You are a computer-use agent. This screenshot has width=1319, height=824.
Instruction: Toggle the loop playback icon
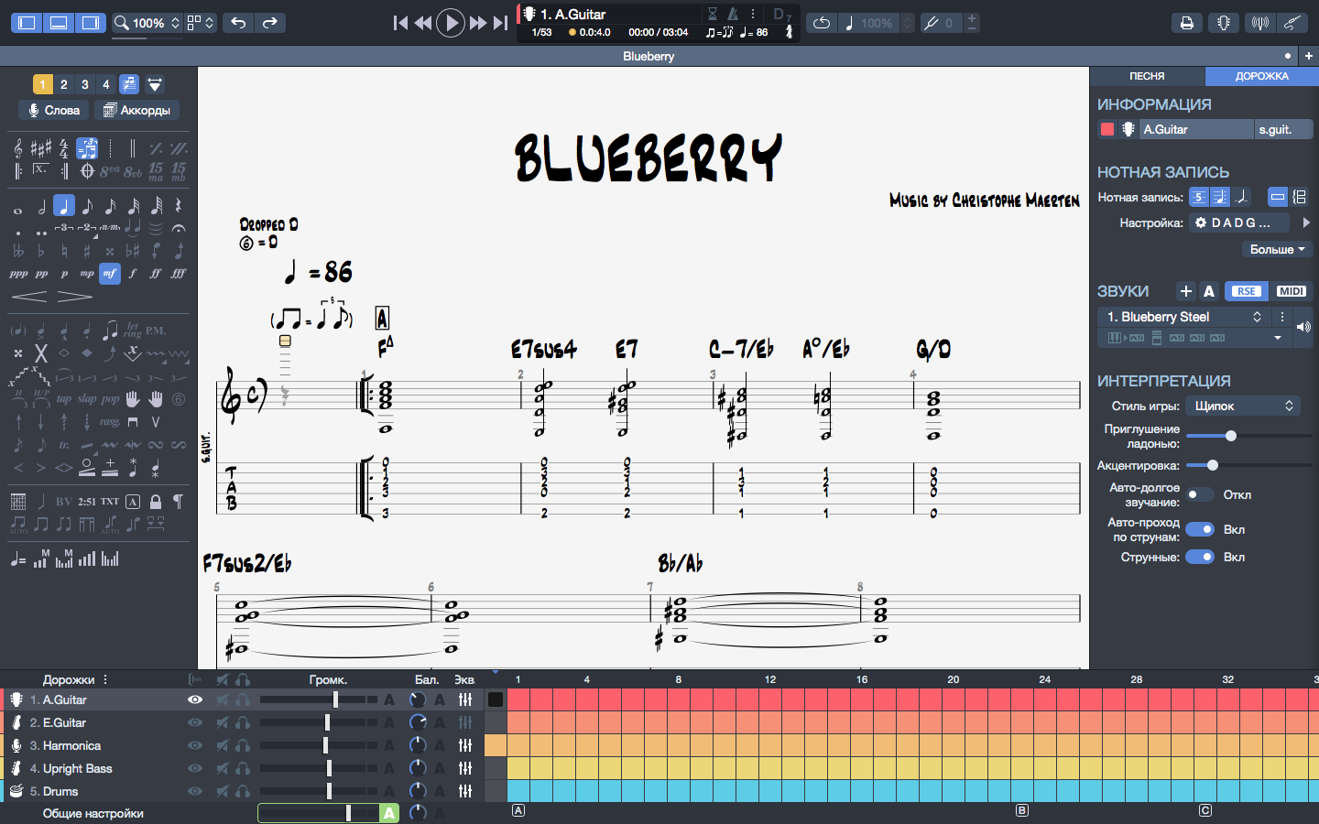click(x=822, y=23)
